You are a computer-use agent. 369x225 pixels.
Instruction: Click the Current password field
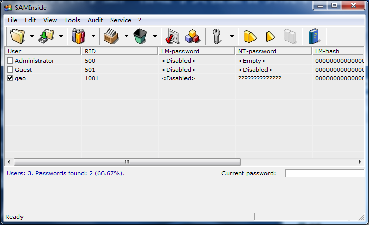coord(325,173)
